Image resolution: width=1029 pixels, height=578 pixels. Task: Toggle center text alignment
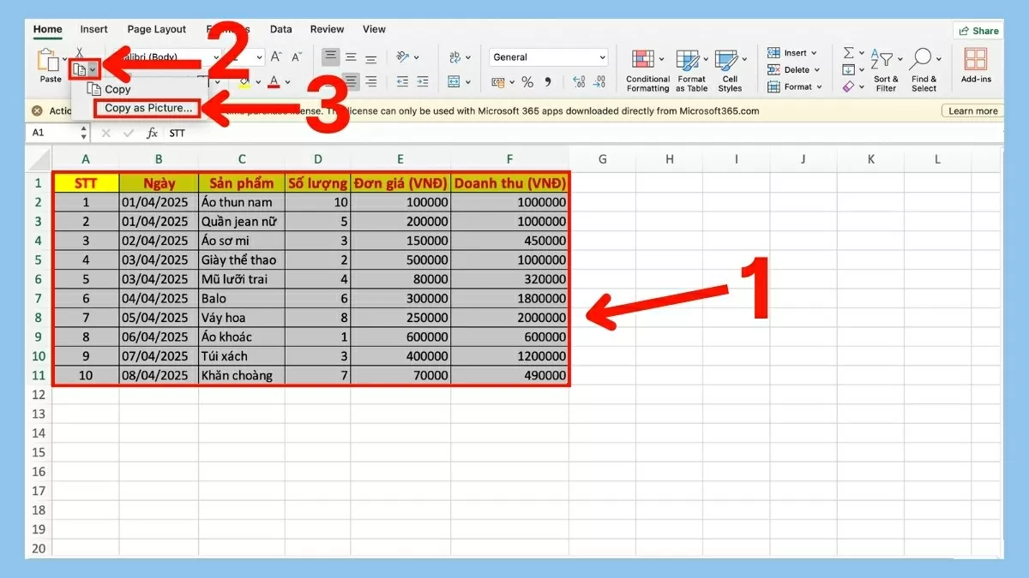(352, 80)
